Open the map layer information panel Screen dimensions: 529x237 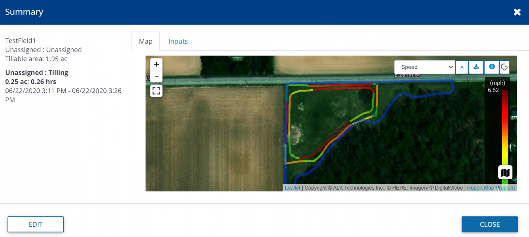[491, 67]
